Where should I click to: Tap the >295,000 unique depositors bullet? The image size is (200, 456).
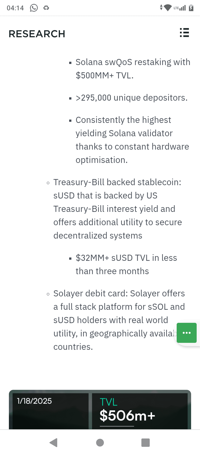click(x=131, y=98)
